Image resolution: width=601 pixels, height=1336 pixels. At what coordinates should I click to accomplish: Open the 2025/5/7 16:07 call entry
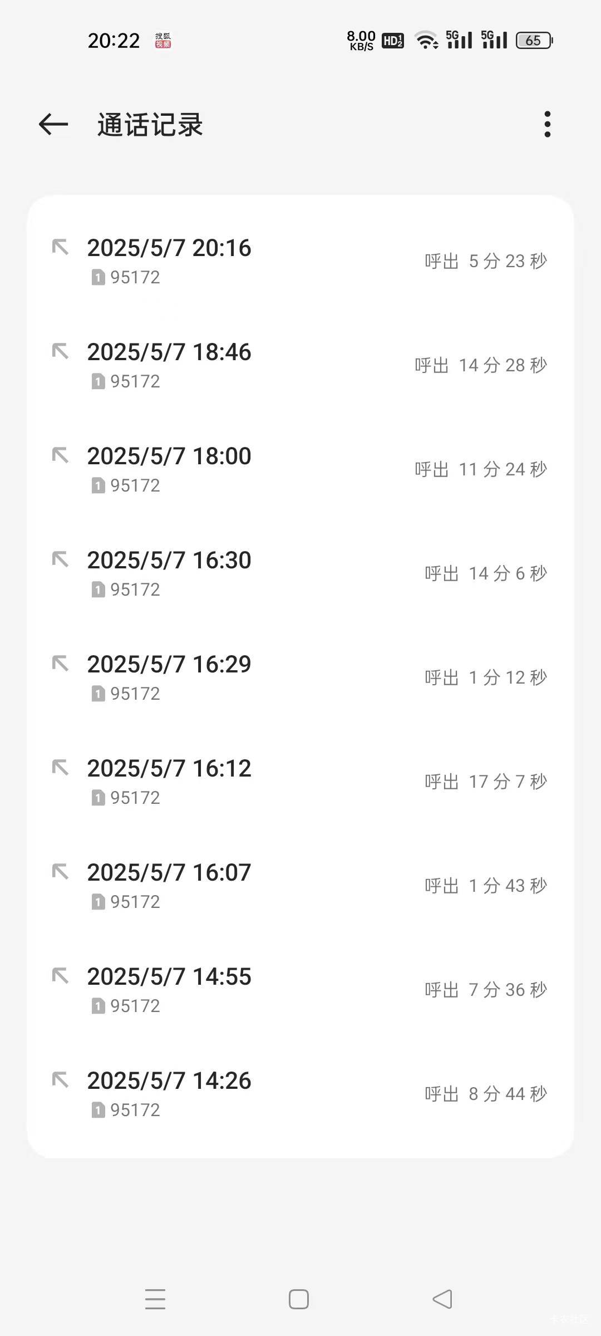[x=300, y=886]
